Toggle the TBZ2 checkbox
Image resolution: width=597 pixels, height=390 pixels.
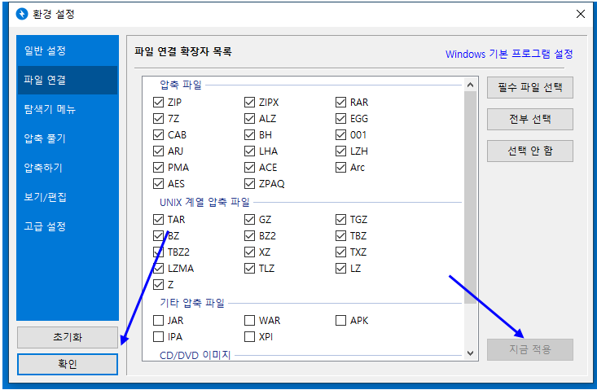(x=158, y=252)
